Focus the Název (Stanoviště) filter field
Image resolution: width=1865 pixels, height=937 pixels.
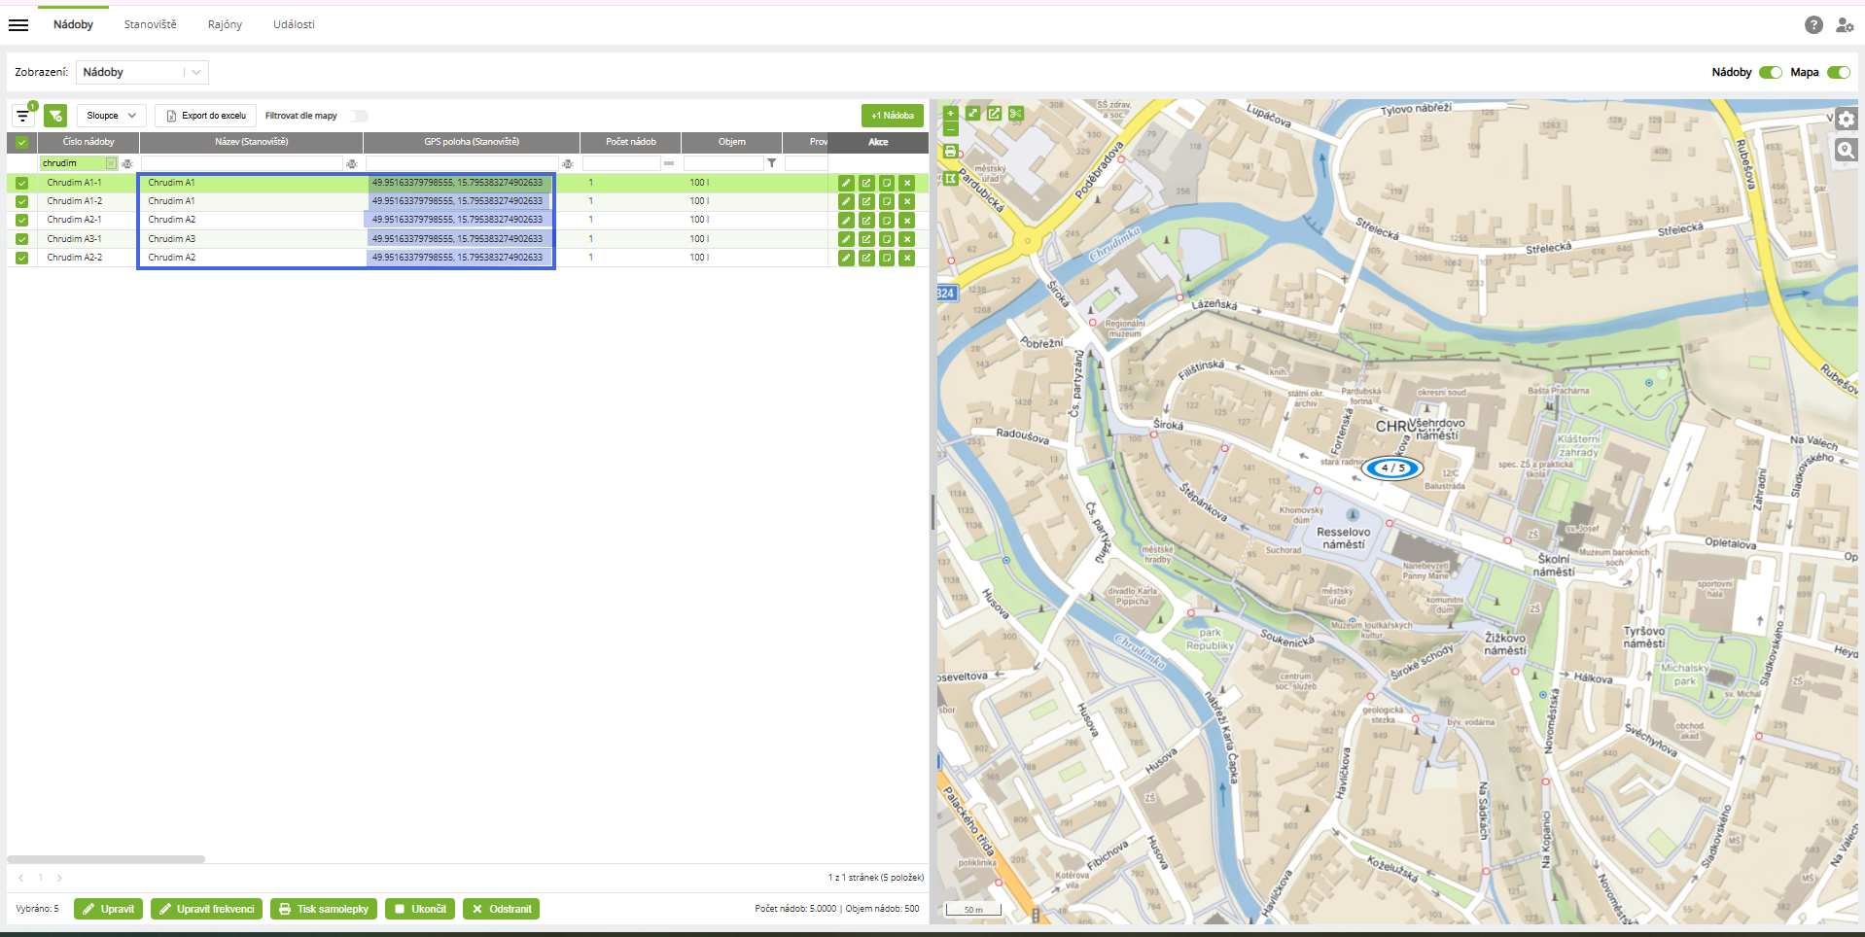(x=242, y=163)
